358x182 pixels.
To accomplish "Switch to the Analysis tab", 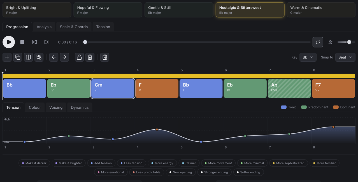I will 44,27.
